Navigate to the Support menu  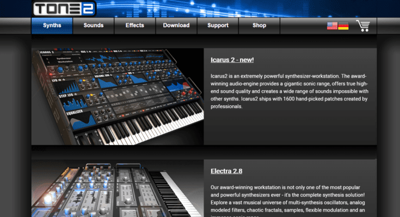coord(218,25)
